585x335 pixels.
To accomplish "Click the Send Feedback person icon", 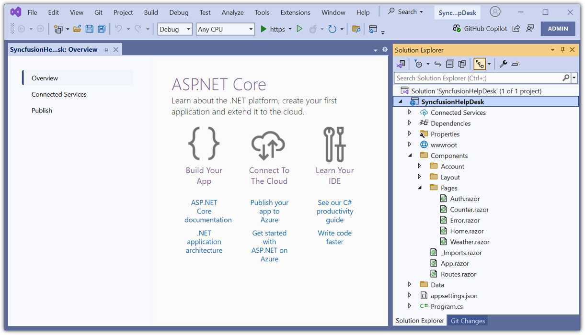I will [530, 29].
